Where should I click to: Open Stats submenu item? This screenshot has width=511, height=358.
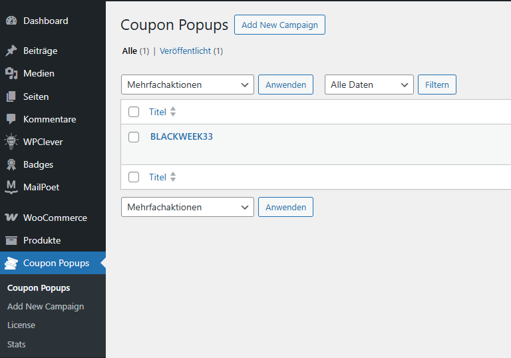point(17,344)
